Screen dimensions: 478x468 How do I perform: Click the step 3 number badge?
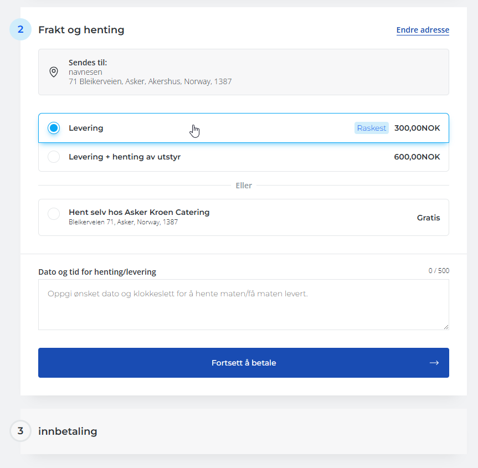[x=20, y=430]
